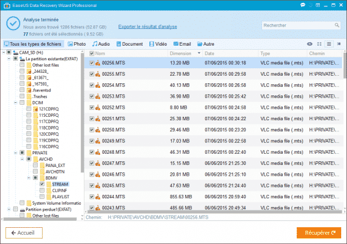Click the Partition perdue1 drive icon

(22, 209)
